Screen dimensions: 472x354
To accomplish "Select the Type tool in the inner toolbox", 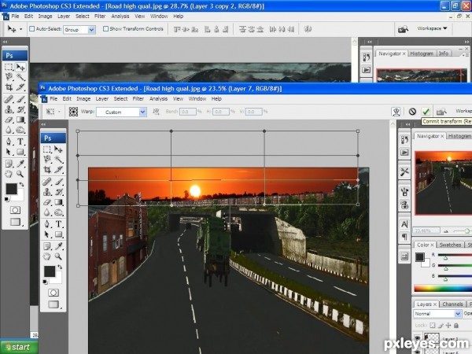I will (x=58, y=224).
